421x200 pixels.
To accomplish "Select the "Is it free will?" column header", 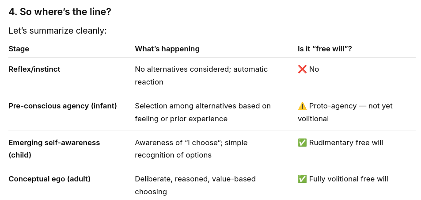I will (x=325, y=49).
